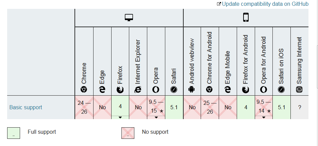Open Update compatibility data on GitHub link
The image size is (318, 146).
pyautogui.click(x=265, y=4)
